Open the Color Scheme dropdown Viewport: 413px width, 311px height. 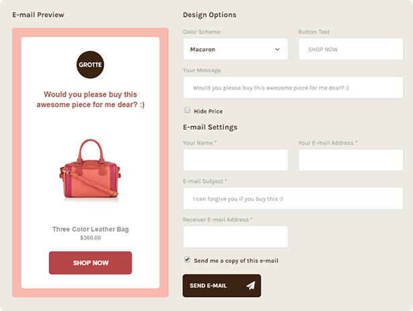[235, 49]
